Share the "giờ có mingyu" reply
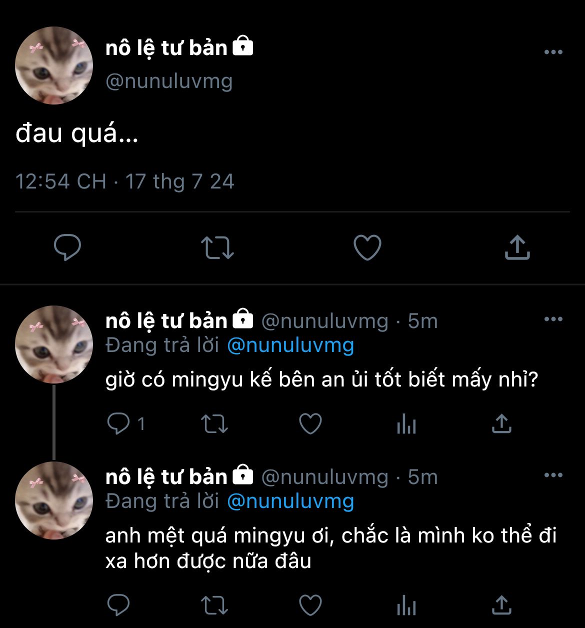 (x=501, y=424)
